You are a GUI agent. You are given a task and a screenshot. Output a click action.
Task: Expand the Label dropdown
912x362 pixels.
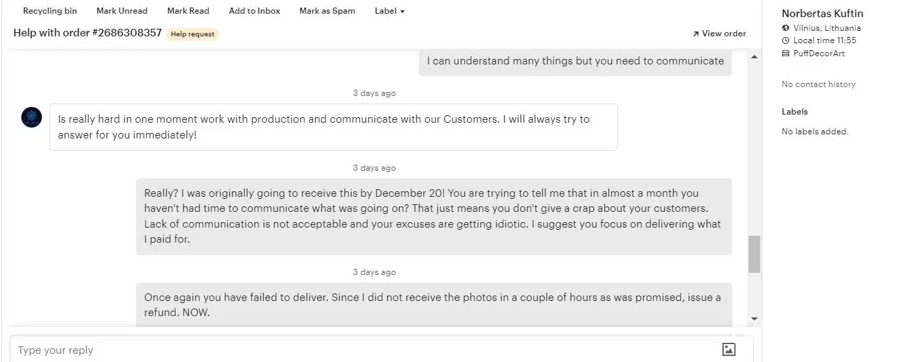389,11
